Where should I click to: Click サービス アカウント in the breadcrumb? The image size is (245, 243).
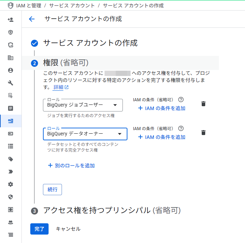coord(72,6)
